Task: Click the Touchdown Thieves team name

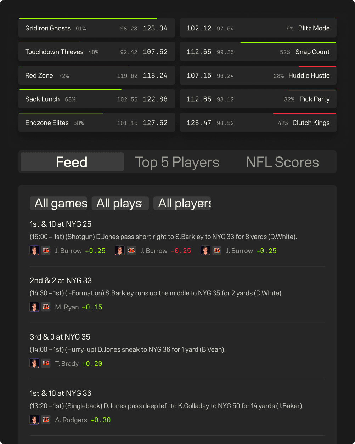Action: pos(54,52)
